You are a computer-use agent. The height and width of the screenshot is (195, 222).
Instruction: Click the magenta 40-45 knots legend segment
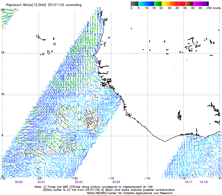click(197, 4)
